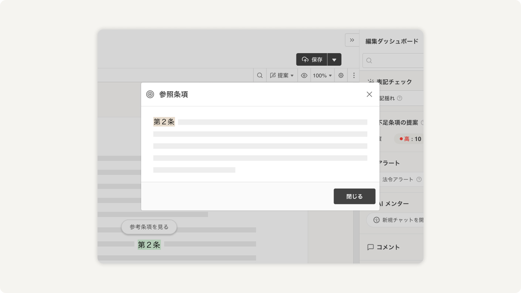Click the help icon beside 法令アラート
Screen dimensions: 521x293
point(419,179)
